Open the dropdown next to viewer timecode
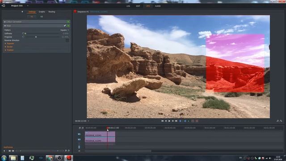The width and height of the screenshot is (286, 161). coord(88,121)
